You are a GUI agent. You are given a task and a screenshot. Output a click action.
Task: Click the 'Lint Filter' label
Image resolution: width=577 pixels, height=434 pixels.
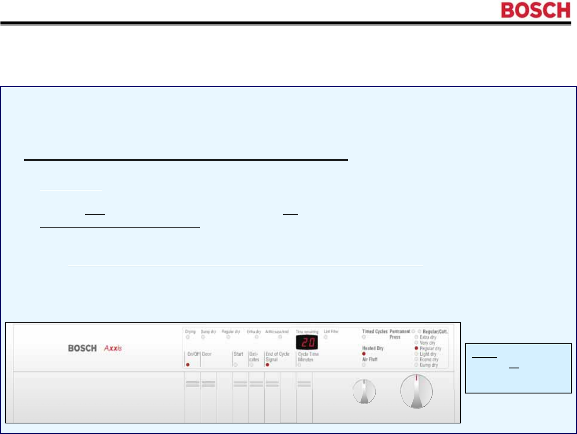click(x=331, y=331)
